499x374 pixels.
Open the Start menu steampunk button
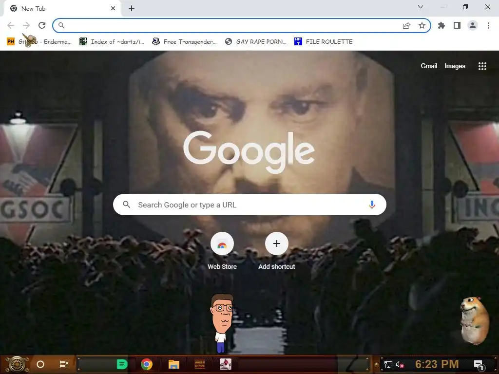coord(17,364)
